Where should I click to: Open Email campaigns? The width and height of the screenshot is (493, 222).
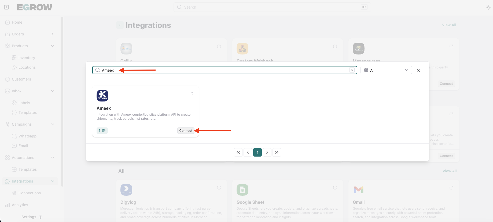(x=23, y=146)
